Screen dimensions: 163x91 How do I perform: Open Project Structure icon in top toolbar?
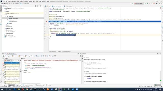157,4
